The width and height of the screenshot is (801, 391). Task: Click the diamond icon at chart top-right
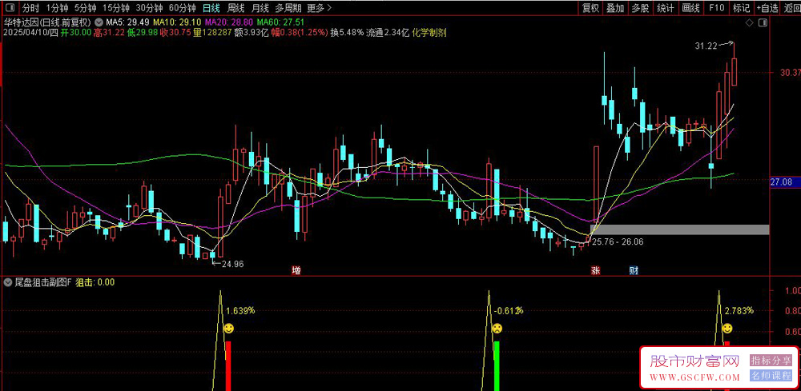point(750,23)
